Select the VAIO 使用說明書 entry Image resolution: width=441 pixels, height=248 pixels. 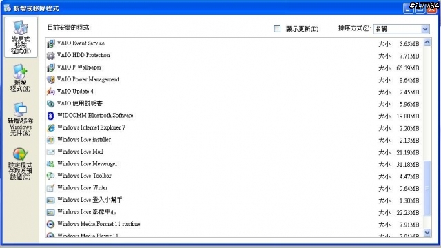point(234,104)
